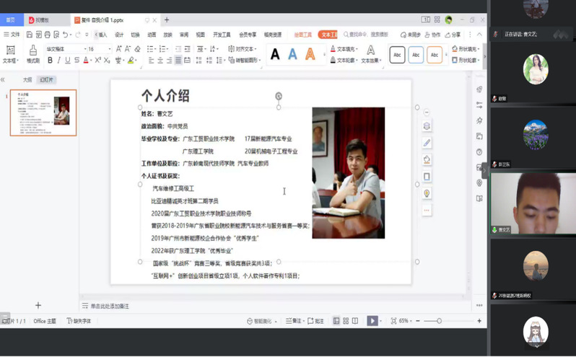The height and width of the screenshot is (357, 576).
Task: Click the 协作 collaborate button
Action: 432,35
